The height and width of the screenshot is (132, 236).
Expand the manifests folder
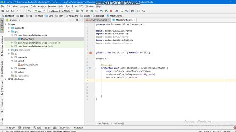click(x=9, y=28)
